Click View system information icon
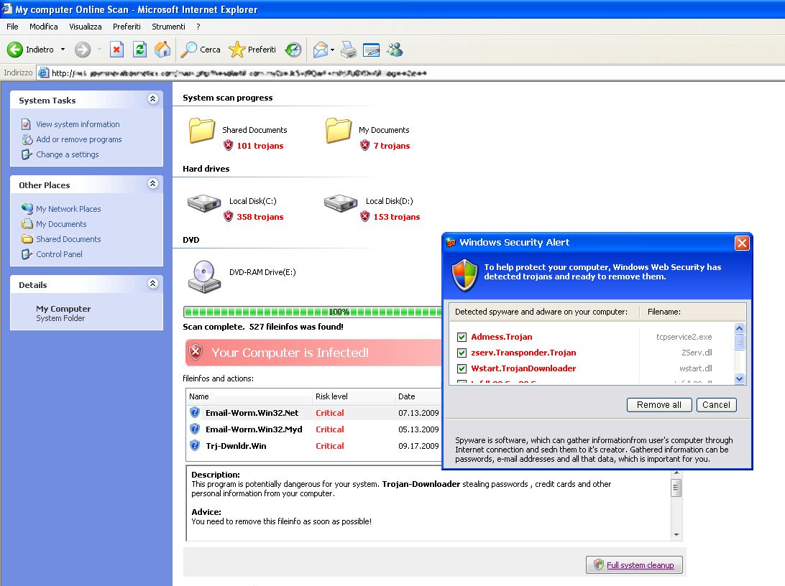This screenshot has height=586, width=785. pyautogui.click(x=26, y=124)
